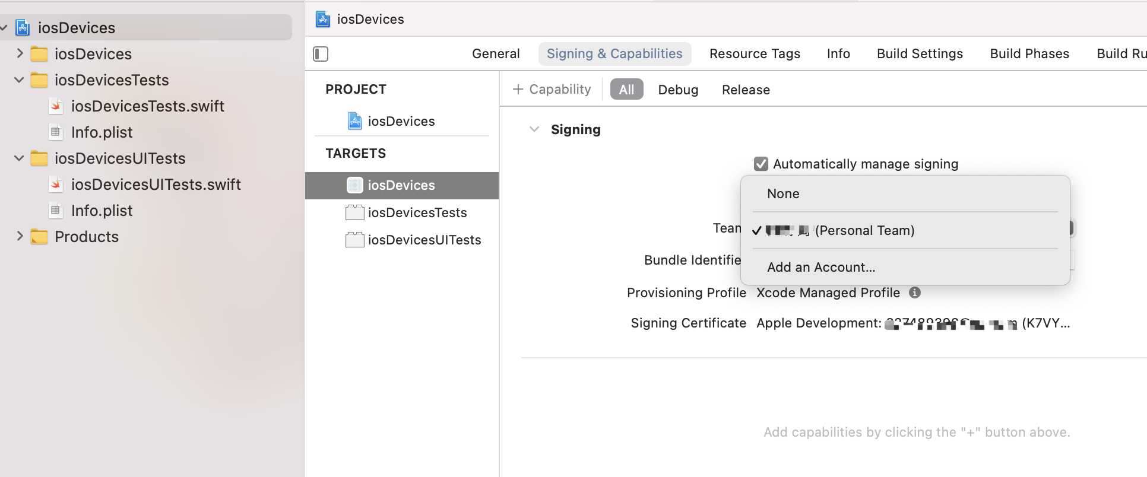1147x477 pixels.
Task: Expand the Products folder
Action: 20,236
